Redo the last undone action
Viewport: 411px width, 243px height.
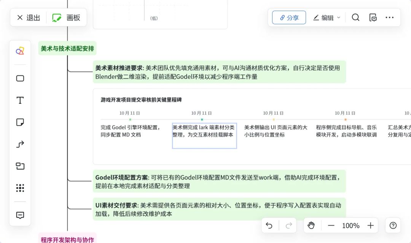point(288,226)
